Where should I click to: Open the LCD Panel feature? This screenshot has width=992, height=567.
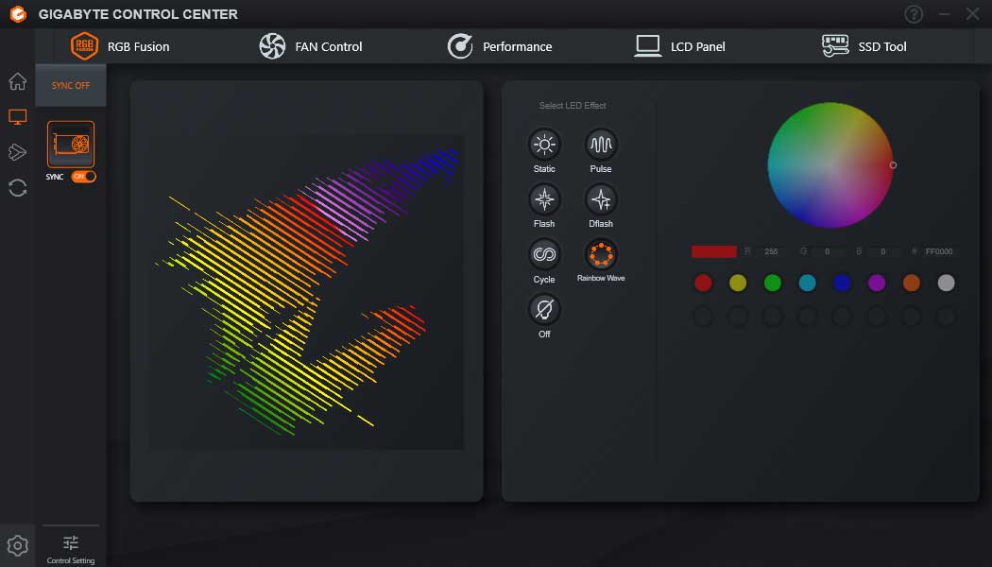(678, 45)
